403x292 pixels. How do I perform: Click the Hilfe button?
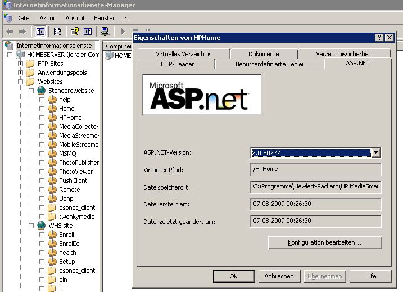pos(370,276)
